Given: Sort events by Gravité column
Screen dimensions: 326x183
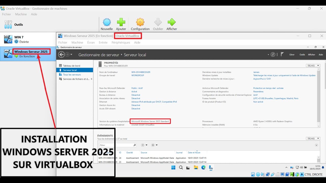Looking at the screenshot, I should pos(130,152).
